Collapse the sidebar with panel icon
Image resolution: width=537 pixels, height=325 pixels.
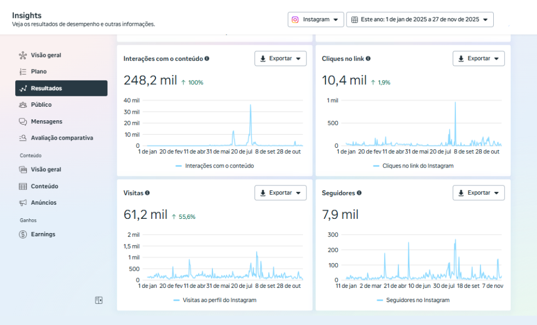(x=99, y=300)
